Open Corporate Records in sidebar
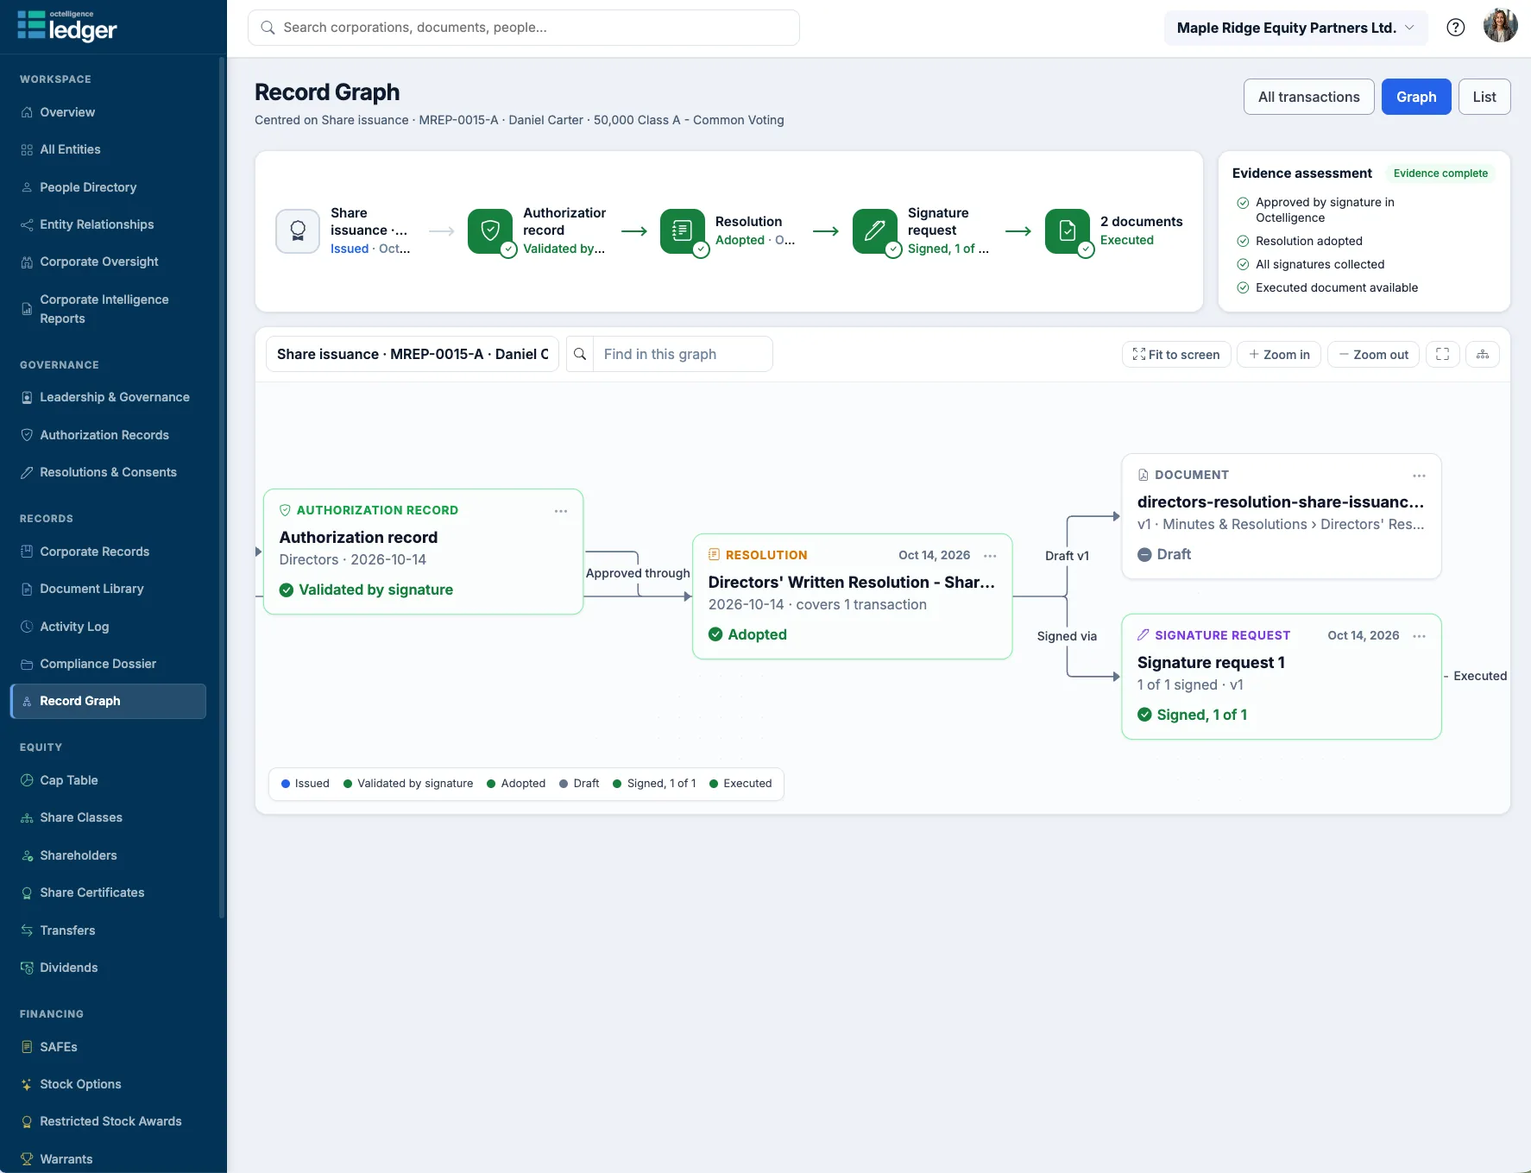Viewport: 1531px width, 1173px height. 108,552
